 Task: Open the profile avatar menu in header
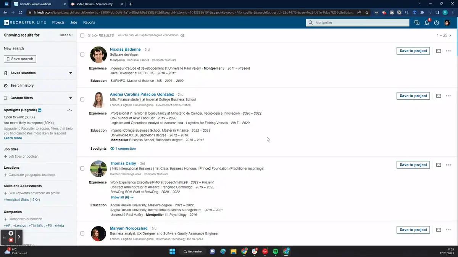click(x=447, y=23)
